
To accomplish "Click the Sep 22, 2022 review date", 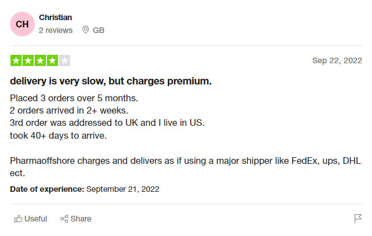I will 337,60.
